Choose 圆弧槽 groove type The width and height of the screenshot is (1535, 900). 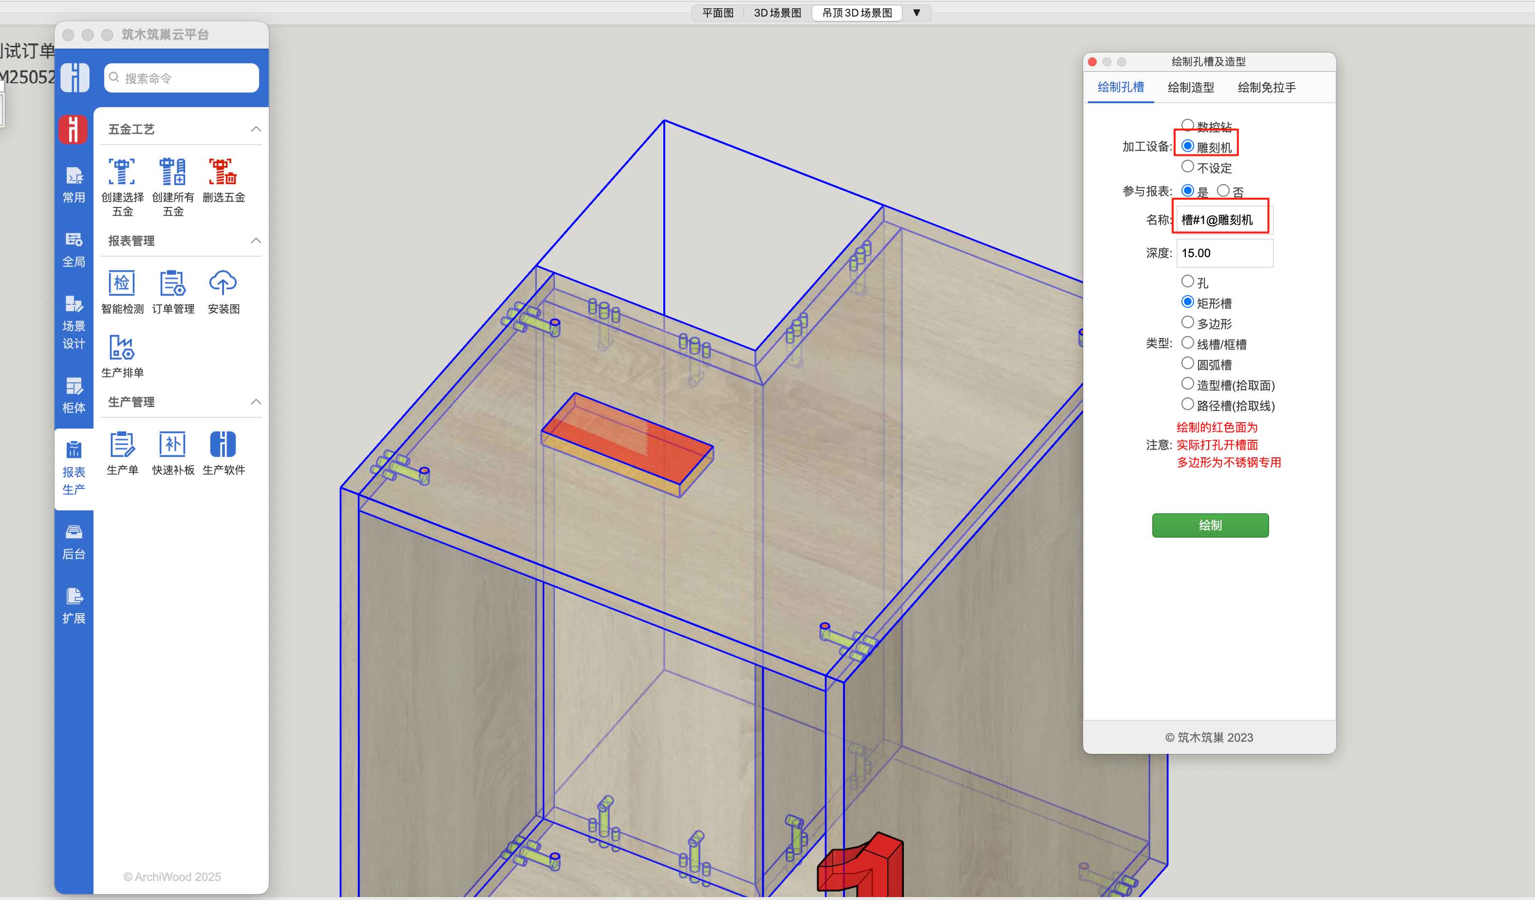[1187, 364]
